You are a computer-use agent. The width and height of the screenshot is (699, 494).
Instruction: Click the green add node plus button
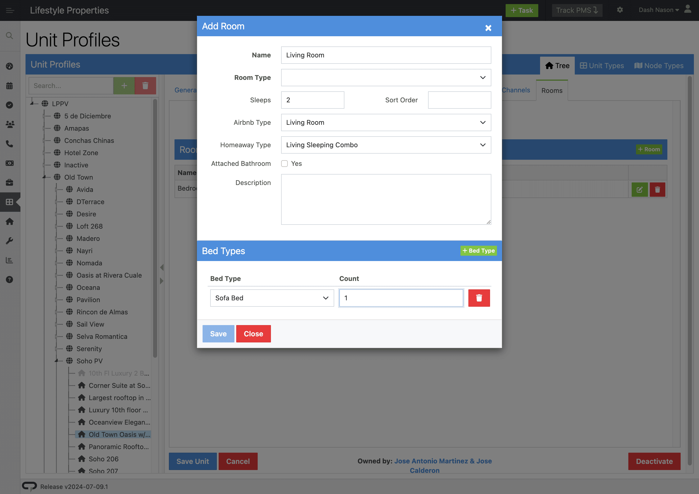pyautogui.click(x=124, y=85)
